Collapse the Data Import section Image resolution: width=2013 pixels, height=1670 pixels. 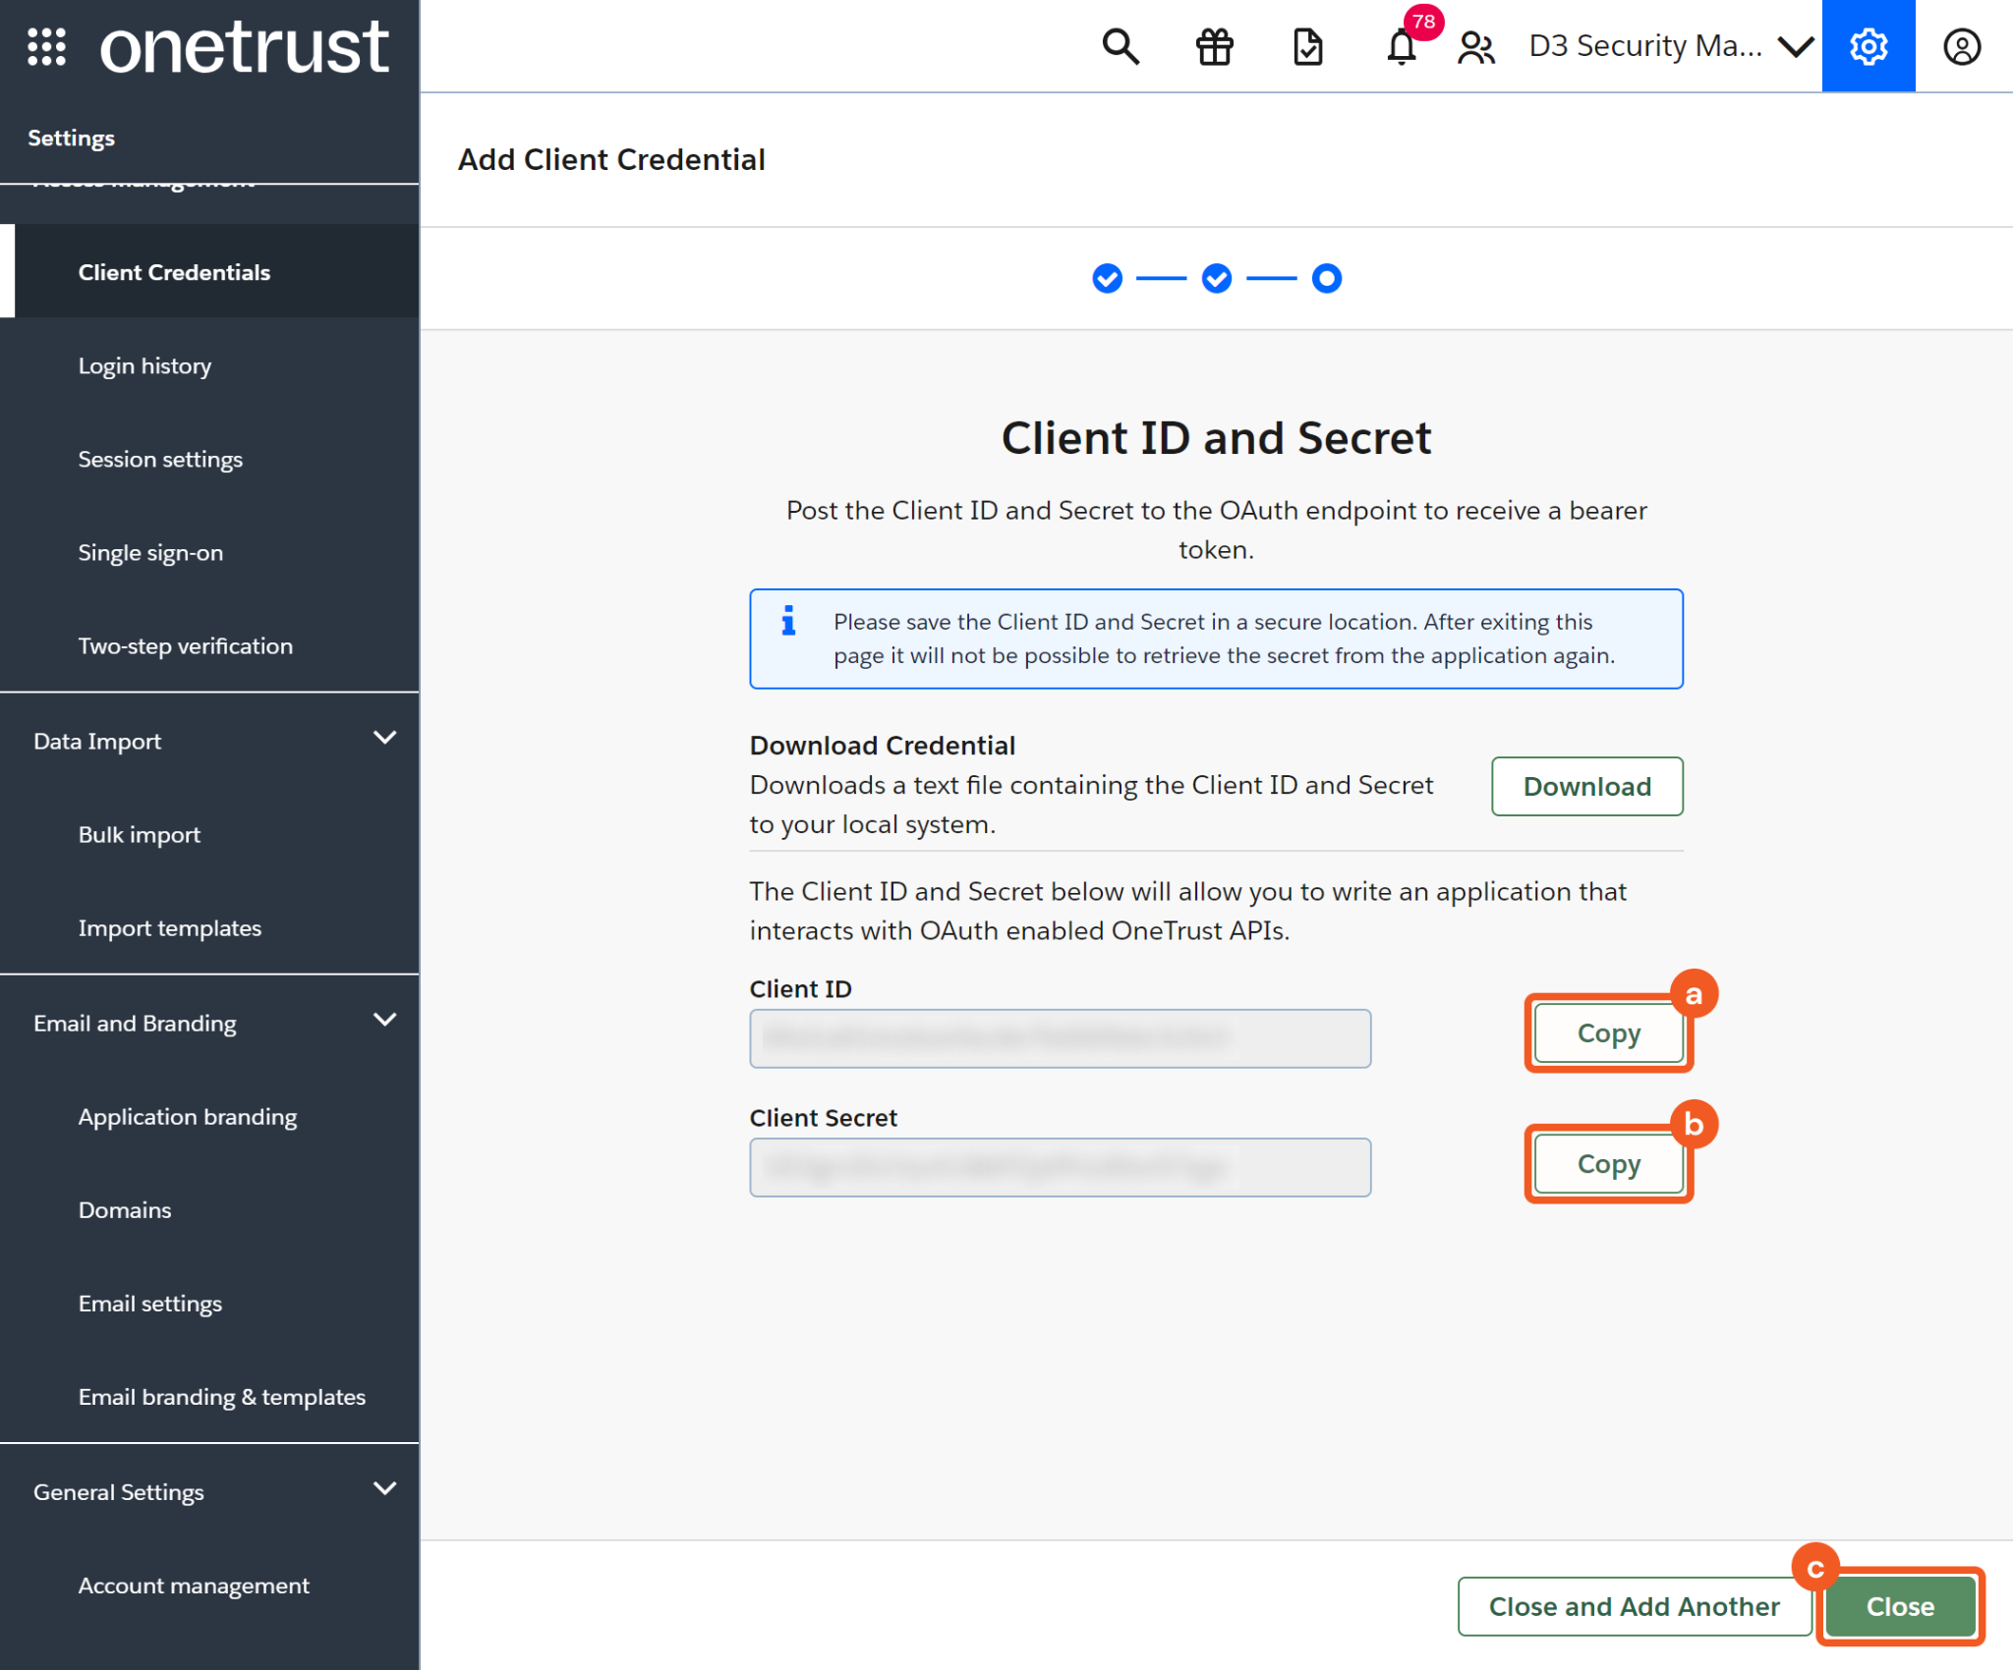[384, 738]
